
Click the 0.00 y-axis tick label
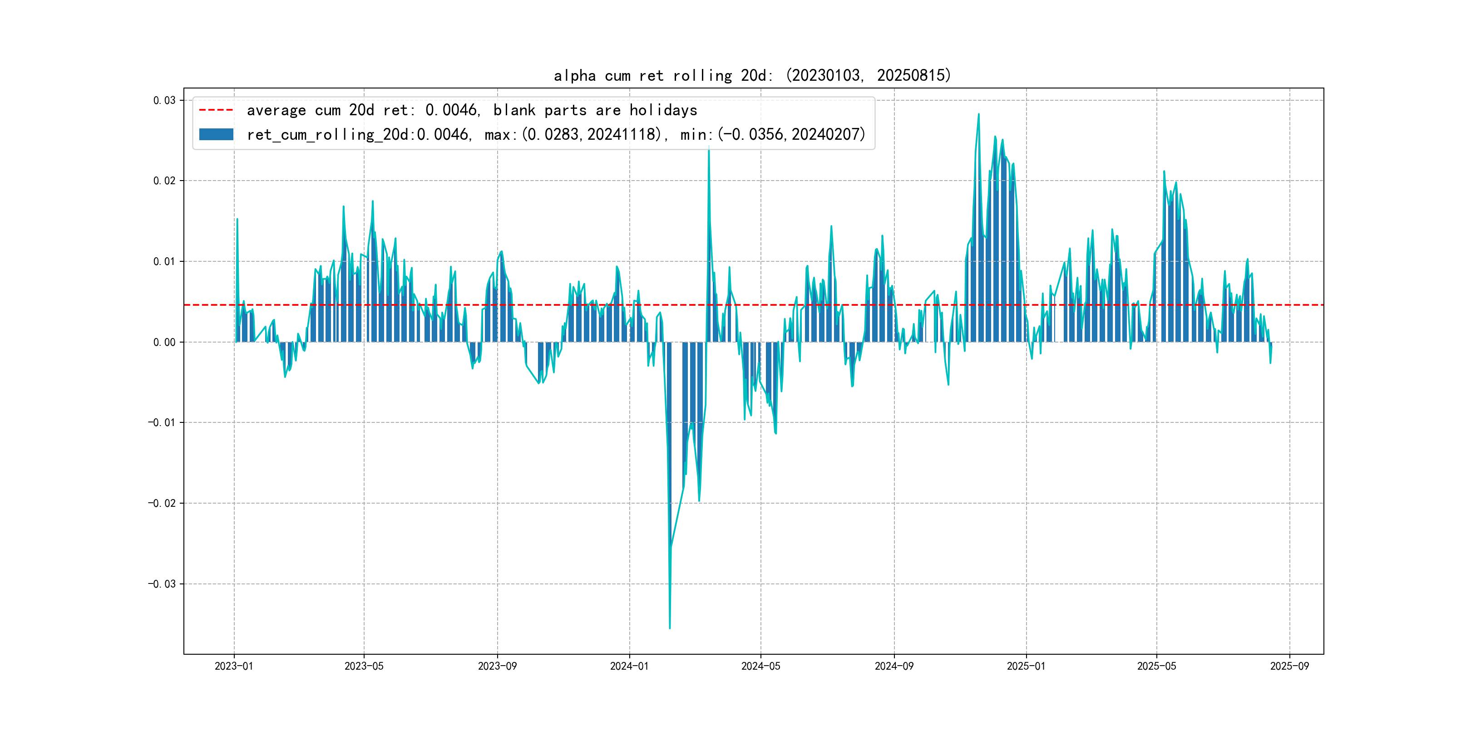point(164,343)
